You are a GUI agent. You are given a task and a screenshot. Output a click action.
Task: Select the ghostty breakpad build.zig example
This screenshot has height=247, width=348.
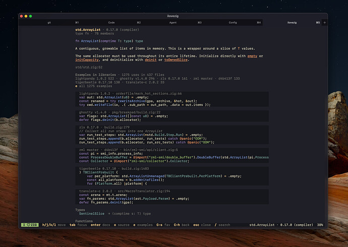tap(172, 116)
